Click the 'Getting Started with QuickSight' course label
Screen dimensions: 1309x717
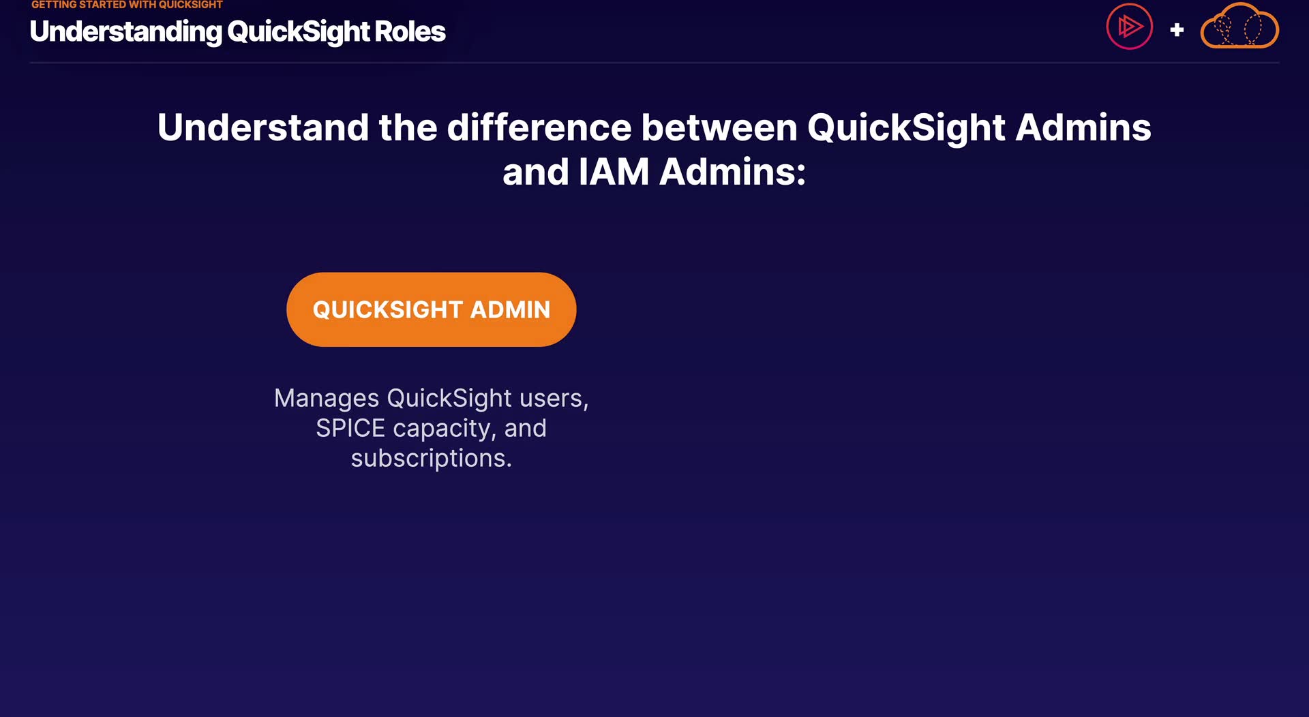point(127,5)
